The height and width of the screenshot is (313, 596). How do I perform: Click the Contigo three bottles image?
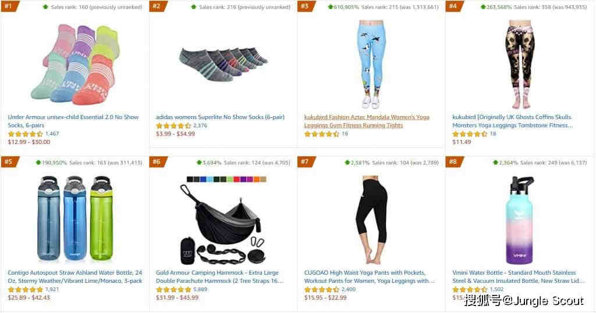pos(75,218)
